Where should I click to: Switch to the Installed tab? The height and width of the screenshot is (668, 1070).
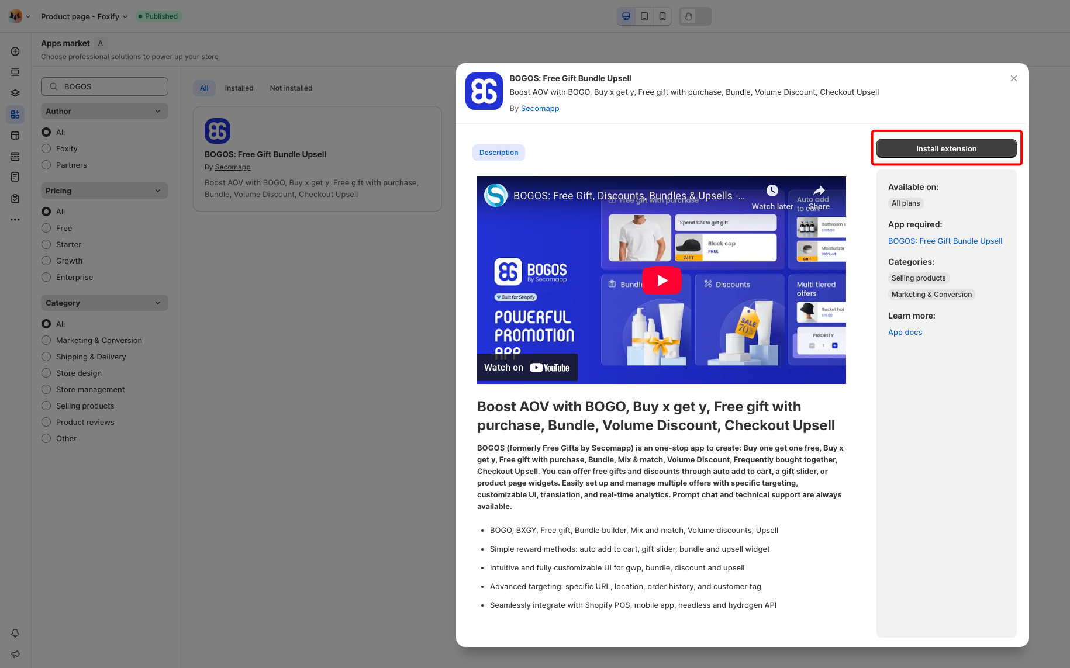(x=239, y=88)
